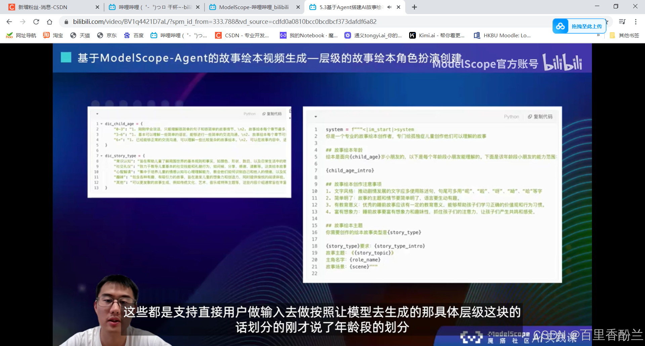Open the 哔哩哔哩 bookmark in bookmarks bar
Viewport: 645px width, 346px height.
coord(179,35)
